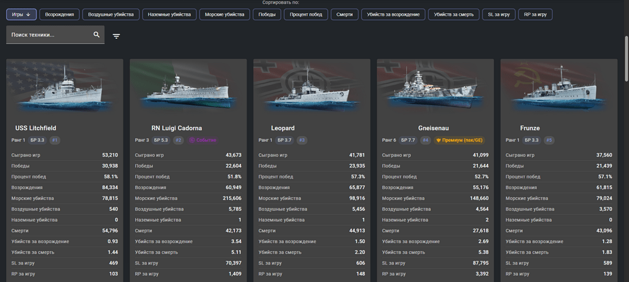
Task: Sort by Процент побед
Action: pos(306,14)
